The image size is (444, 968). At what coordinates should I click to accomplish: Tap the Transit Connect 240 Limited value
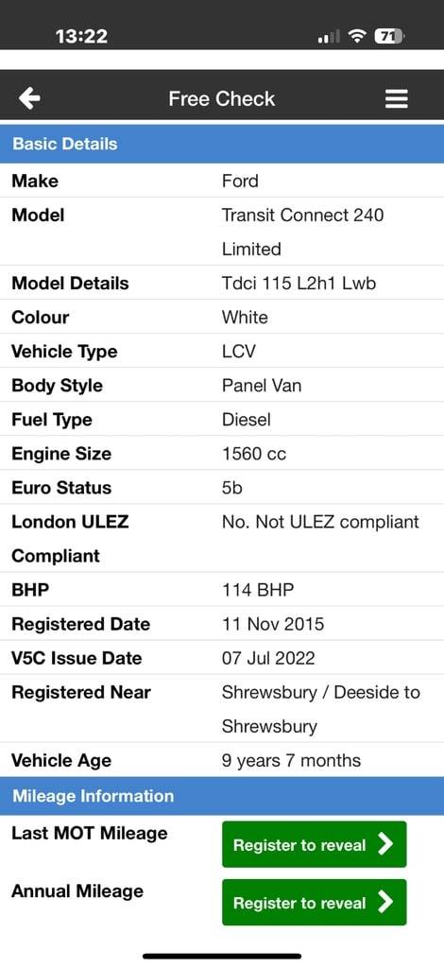coord(303,233)
